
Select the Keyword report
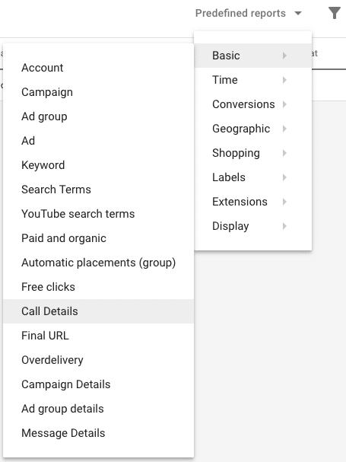pos(99,165)
